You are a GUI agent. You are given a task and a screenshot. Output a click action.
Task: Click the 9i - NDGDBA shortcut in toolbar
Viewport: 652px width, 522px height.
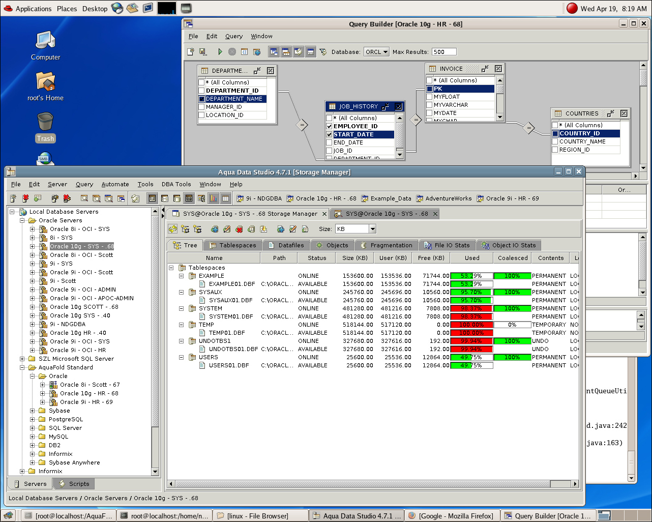click(x=259, y=198)
